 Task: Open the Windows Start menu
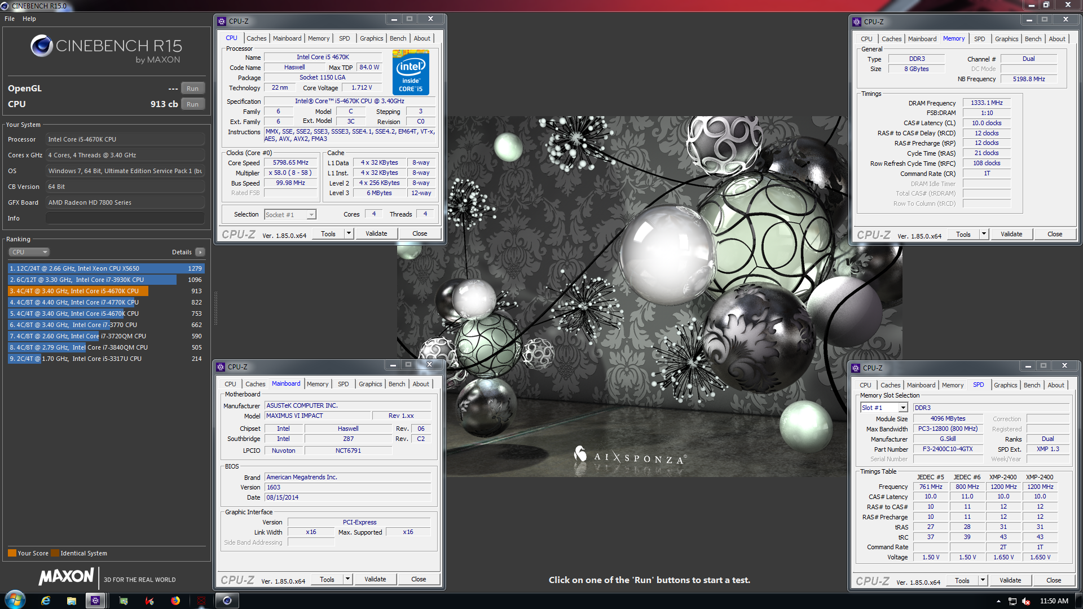pyautogui.click(x=15, y=601)
